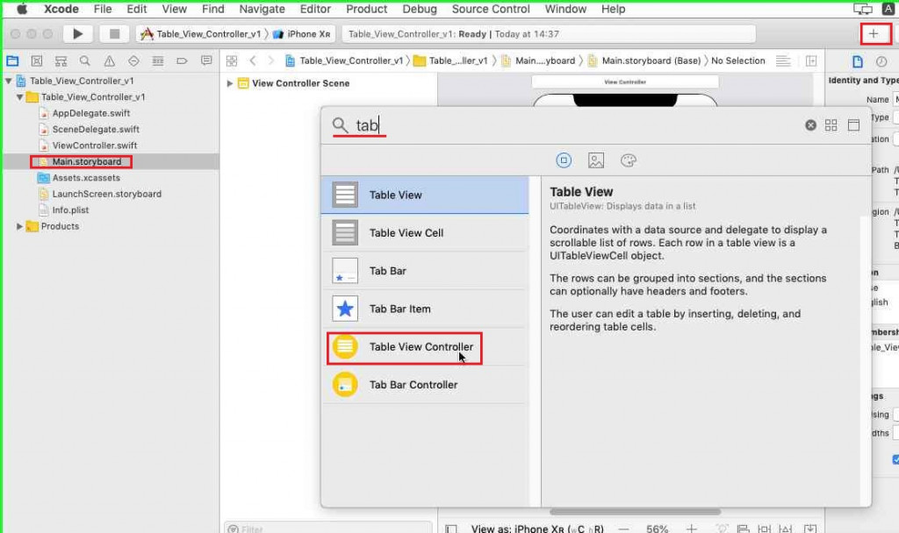This screenshot has width=899, height=533.
Task: Select Table View in library list
Action: [425, 195]
